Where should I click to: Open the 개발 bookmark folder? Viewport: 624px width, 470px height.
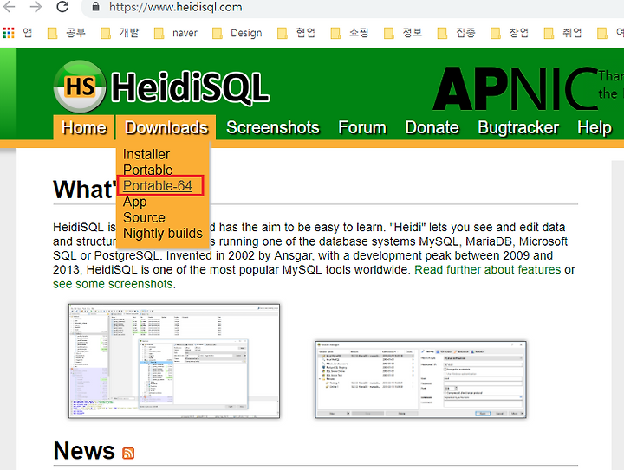120,33
